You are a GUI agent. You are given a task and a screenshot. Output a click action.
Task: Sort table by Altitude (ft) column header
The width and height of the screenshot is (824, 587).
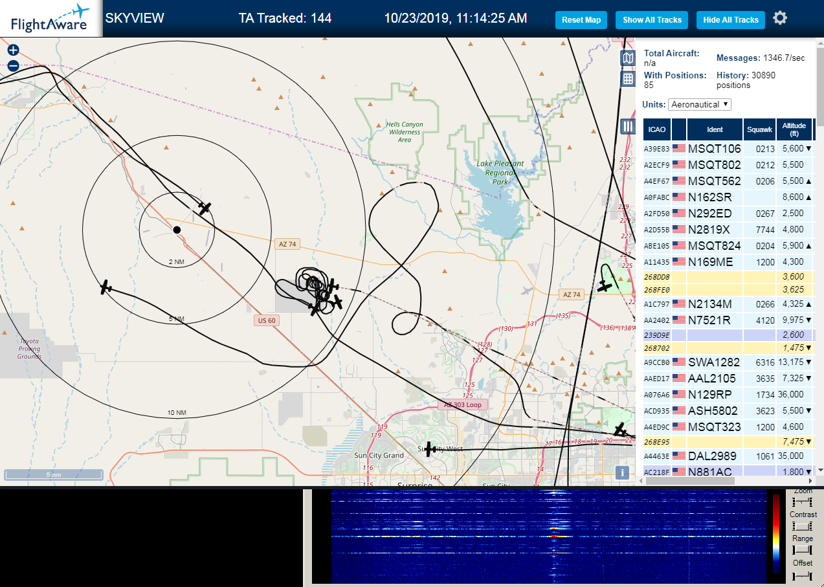[x=794, y=129]
